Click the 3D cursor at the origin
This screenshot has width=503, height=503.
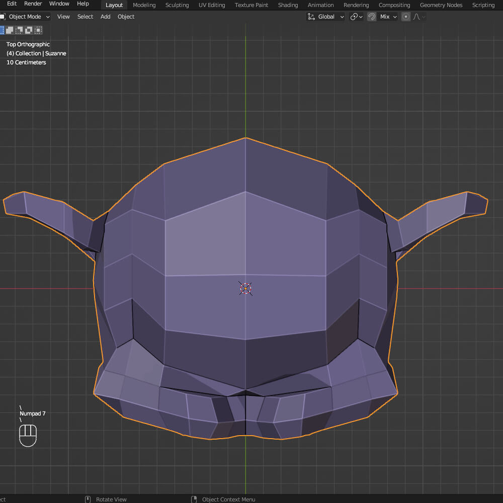click(x=245, y=288)
